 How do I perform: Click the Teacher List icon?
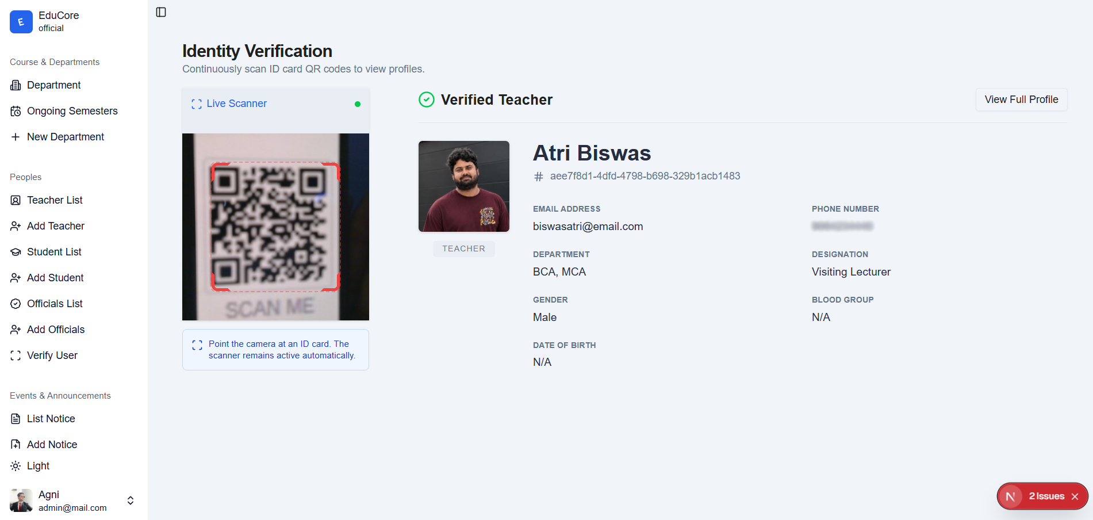click(x=16, y=200)
